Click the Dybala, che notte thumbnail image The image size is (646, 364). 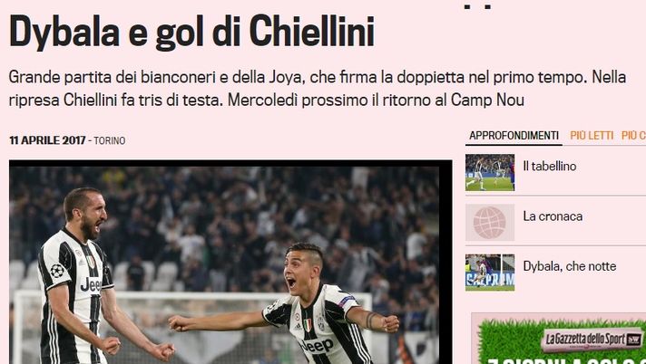[490, 273]
